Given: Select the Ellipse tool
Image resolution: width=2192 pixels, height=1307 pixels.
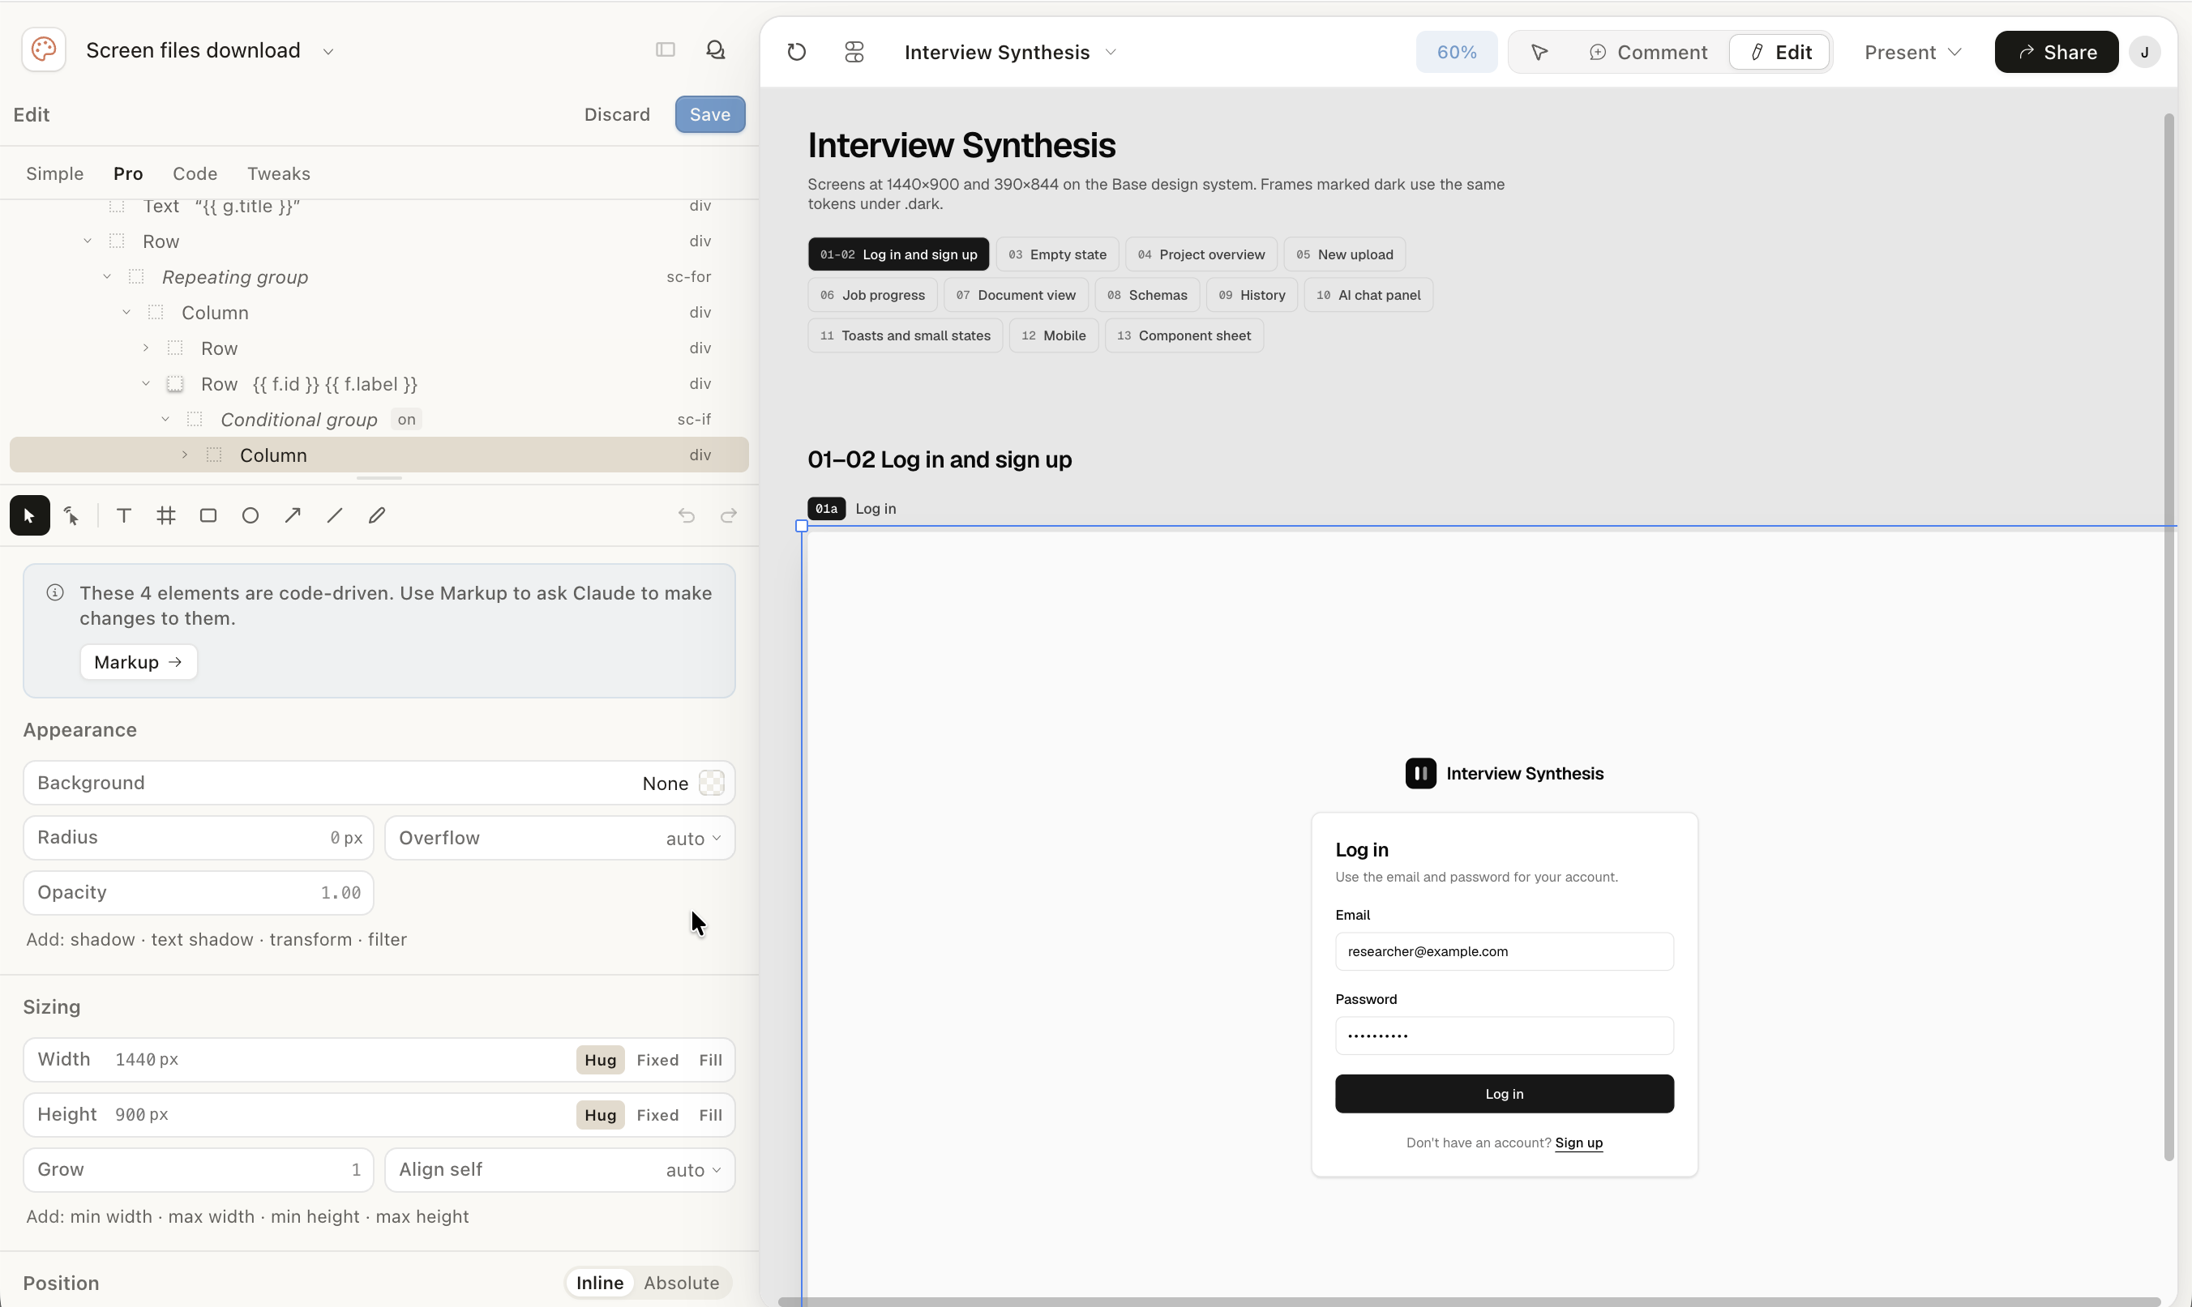Looking at the screenshot, I should tap(250, 515).
